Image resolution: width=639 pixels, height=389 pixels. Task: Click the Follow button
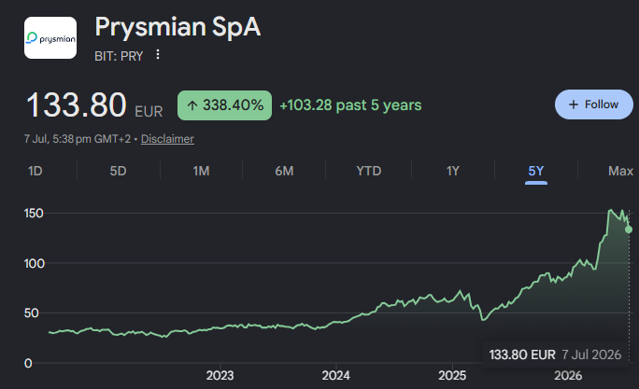pos(594,104)
